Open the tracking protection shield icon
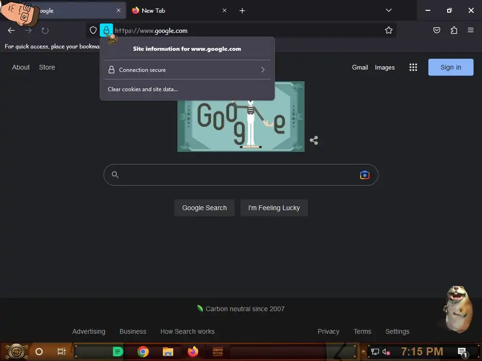482x361 pixels. (93, 30)
